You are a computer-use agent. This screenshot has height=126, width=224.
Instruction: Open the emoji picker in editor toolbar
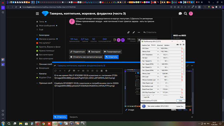click(x=97, y=71)
